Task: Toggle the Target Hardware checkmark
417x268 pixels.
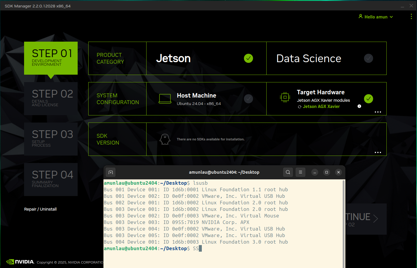Action: (x=369, y=99)
